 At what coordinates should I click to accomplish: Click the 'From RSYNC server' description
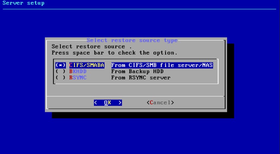coord(141,78)
